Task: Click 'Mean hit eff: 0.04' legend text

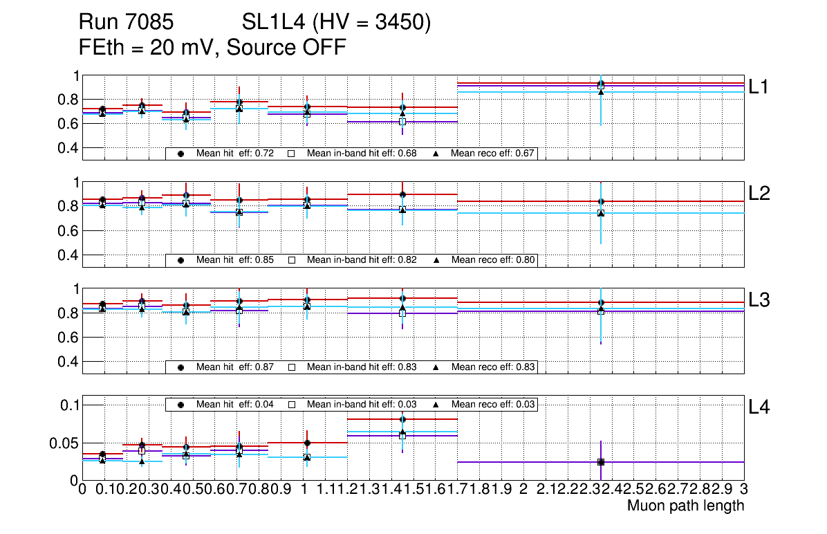Action: tap(236, 404)
